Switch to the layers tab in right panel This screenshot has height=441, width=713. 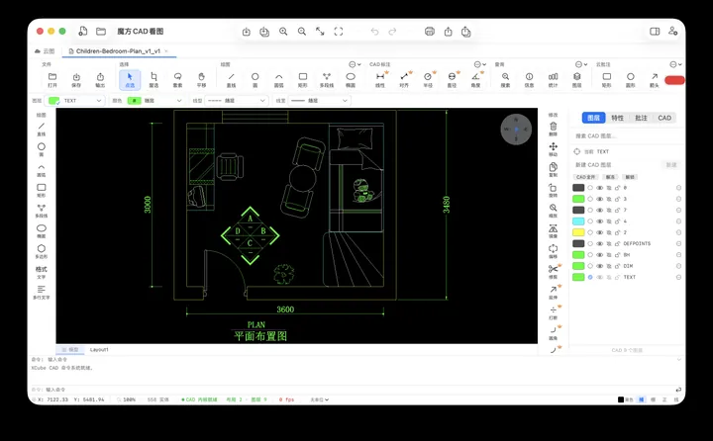593,118
